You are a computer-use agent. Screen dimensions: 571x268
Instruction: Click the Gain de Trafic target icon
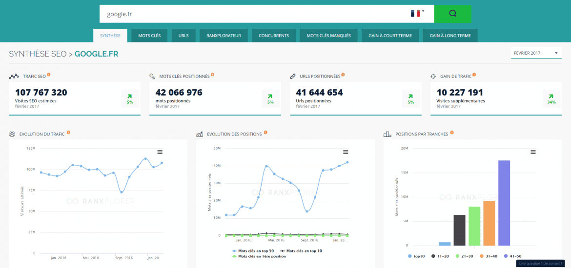(433, 77)
